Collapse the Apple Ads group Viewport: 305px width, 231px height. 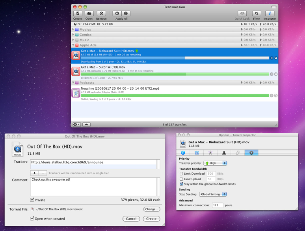(x=73, y=45)
